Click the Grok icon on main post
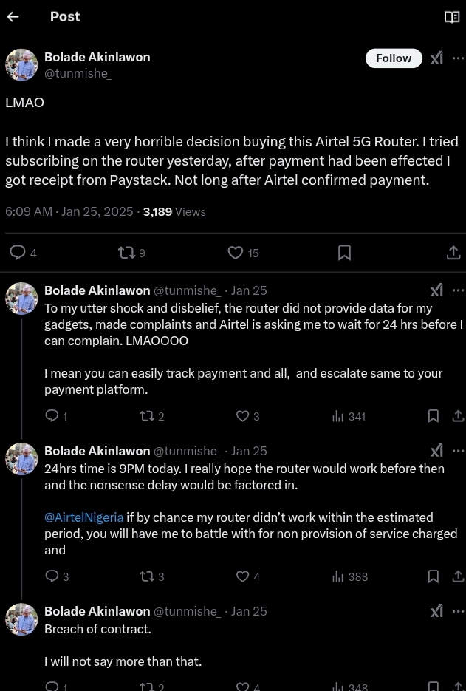Screen dimensions: 466x691 (x=436, y=58)
